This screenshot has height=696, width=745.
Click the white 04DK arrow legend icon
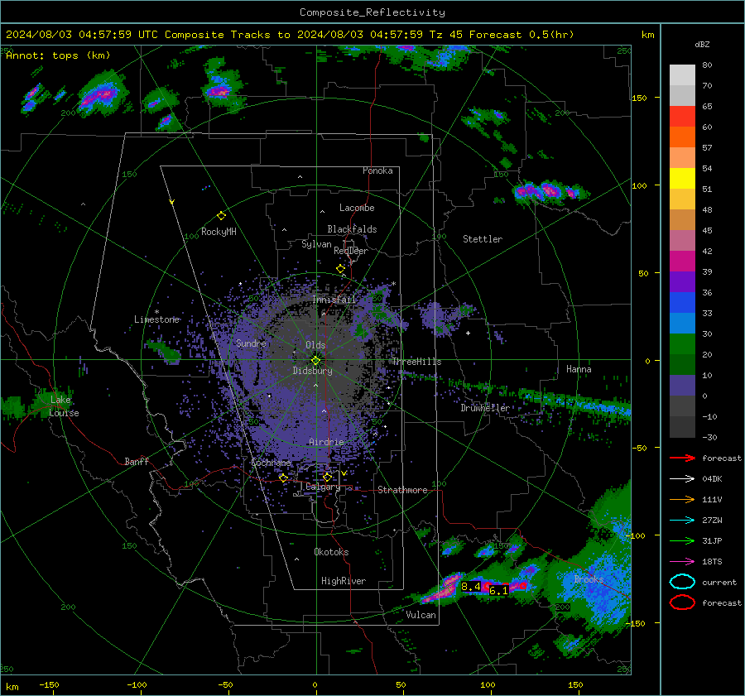click(682, 478)
